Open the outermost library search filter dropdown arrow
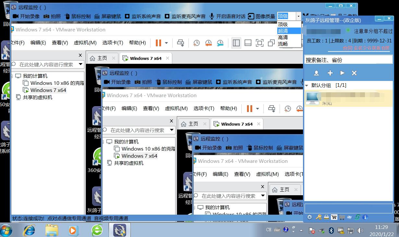 [x=81, y=64]
